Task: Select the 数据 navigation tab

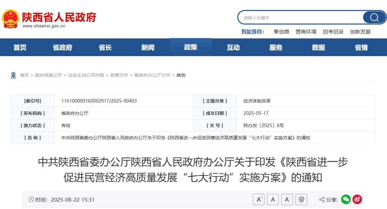Action: (x=319, y=47)
